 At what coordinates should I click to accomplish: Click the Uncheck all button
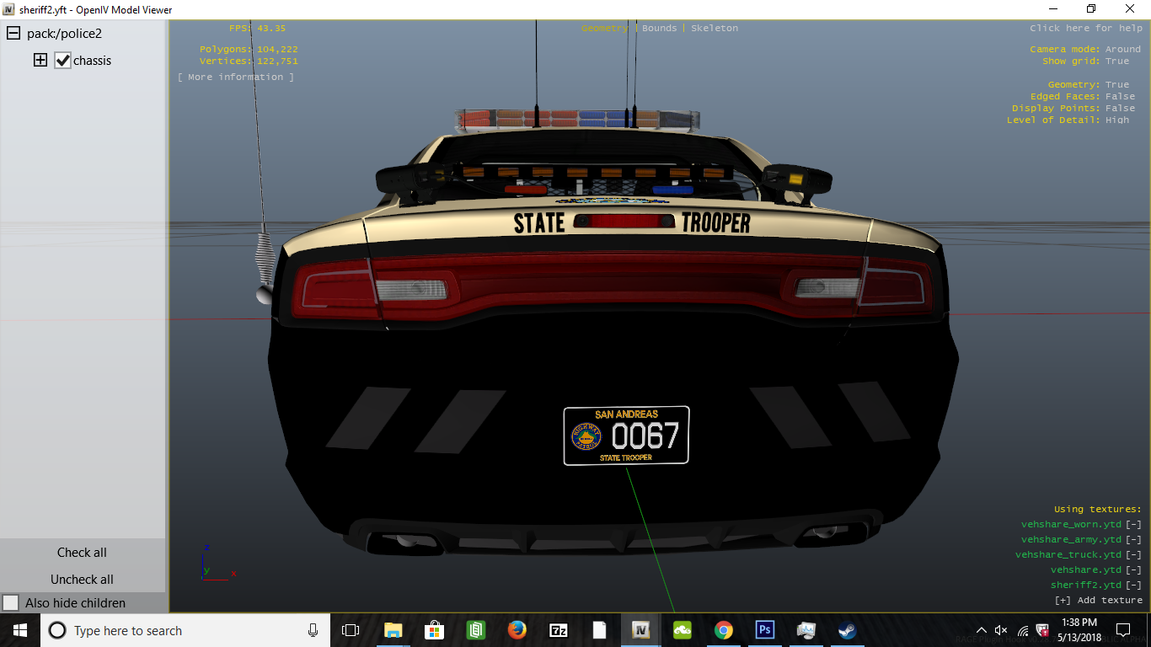(83, 580)
